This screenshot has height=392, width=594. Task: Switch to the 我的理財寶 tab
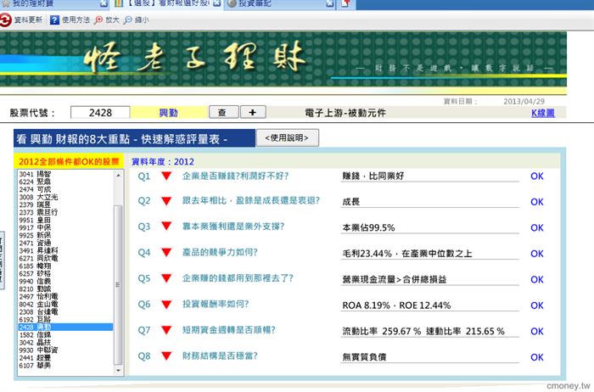click(54, 3)
